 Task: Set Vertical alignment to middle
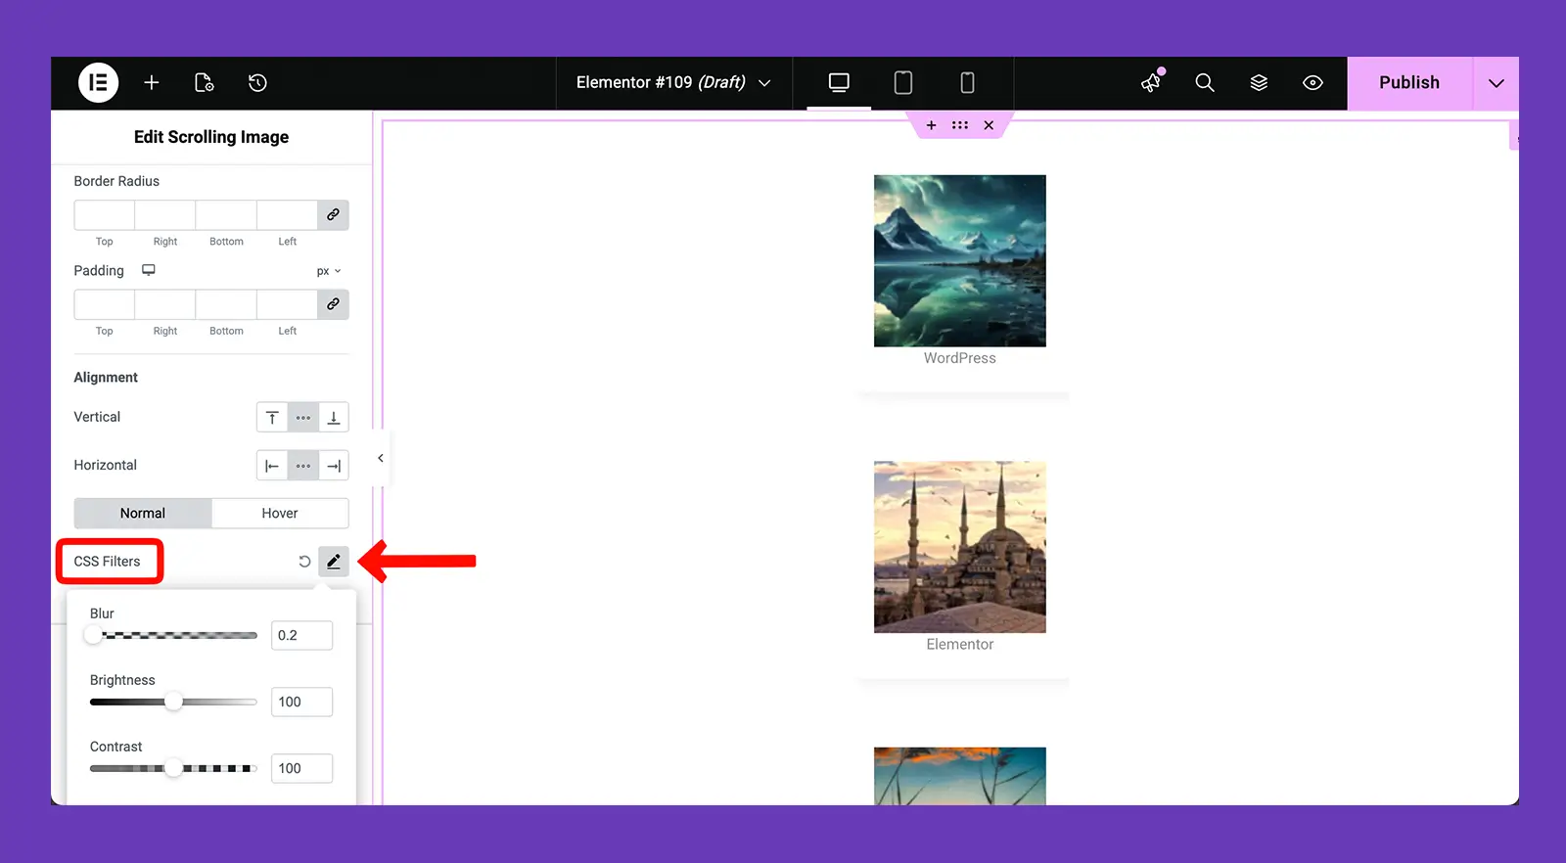[x=303, y=417]
